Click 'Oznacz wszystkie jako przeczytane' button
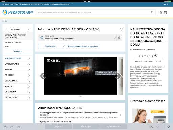Screen dimensions: 173x130 click(83, 46)
